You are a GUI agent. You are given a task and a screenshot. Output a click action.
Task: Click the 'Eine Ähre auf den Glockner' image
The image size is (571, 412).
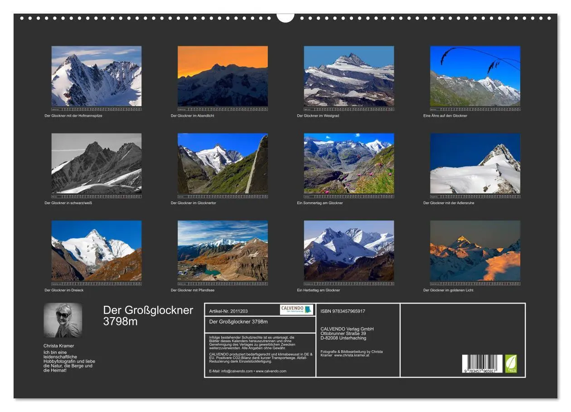(x=476, y=76)
